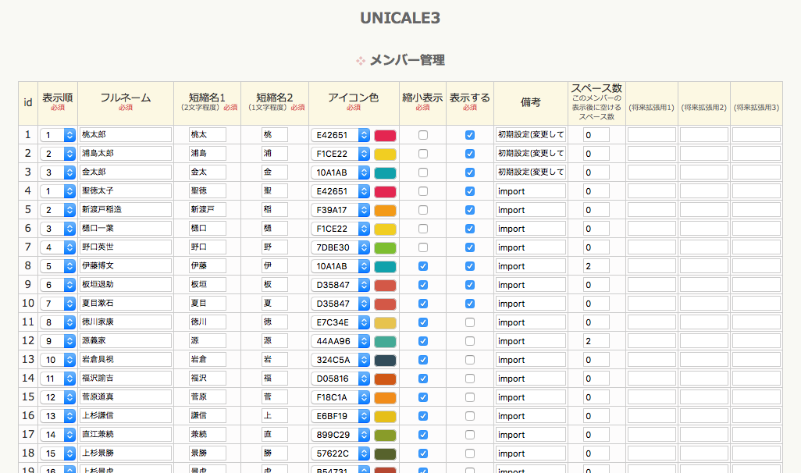Uncheck 表示する for 伊藤博文 row

tap(470, 266)
